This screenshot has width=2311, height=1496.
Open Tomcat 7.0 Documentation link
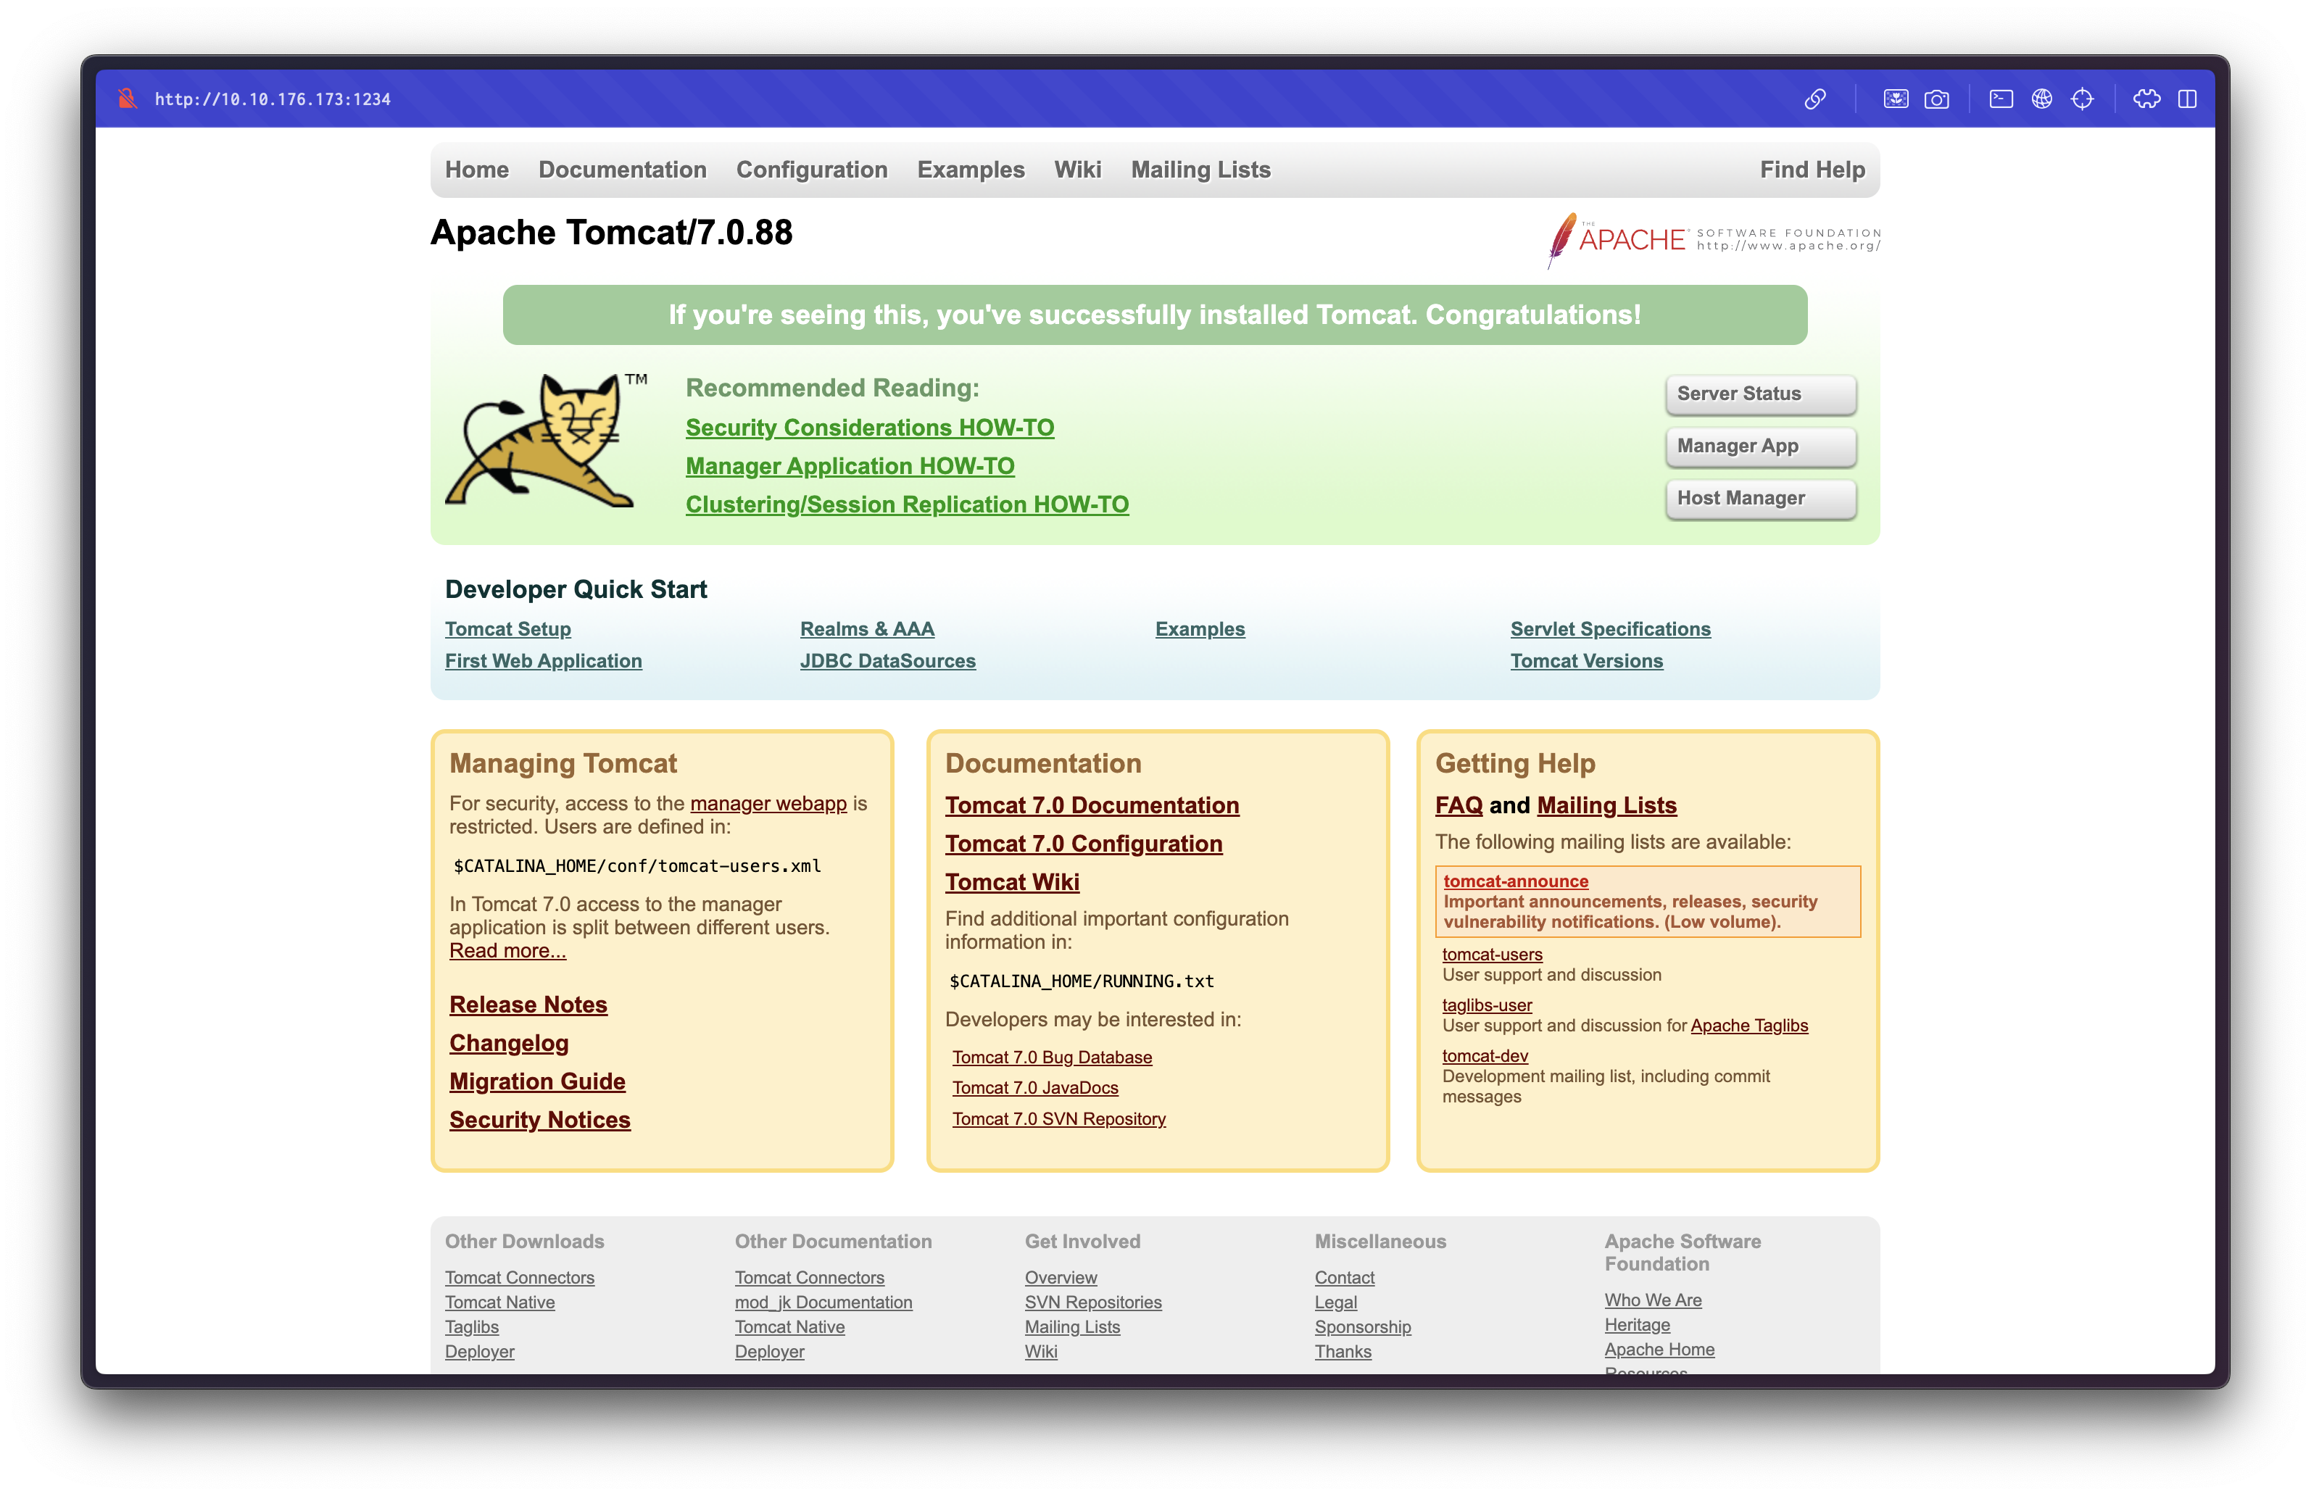pos(1092,806)
